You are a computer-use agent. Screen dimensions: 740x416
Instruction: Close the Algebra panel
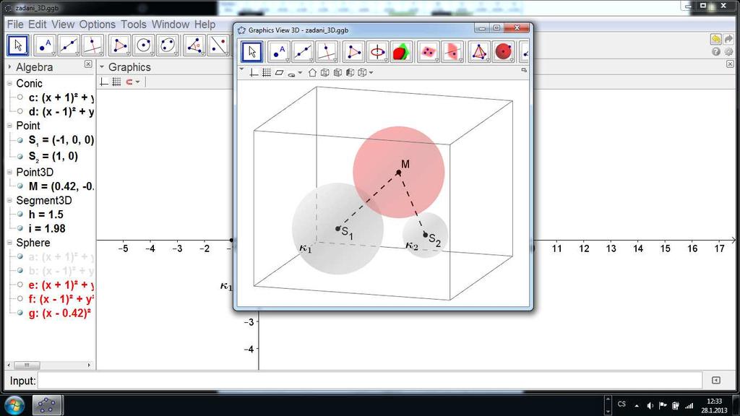[x=88, y=64]
